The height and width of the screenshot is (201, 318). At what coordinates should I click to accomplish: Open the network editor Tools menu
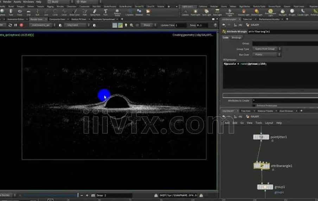259,123
